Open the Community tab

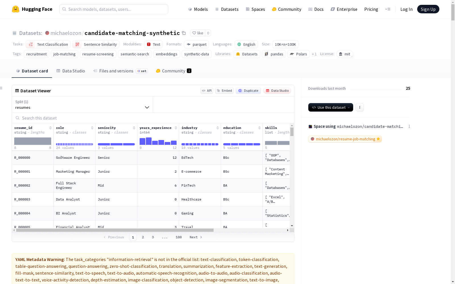coord(173,71)
